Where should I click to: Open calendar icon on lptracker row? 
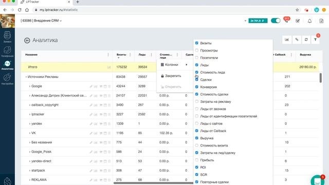(105, 115)
